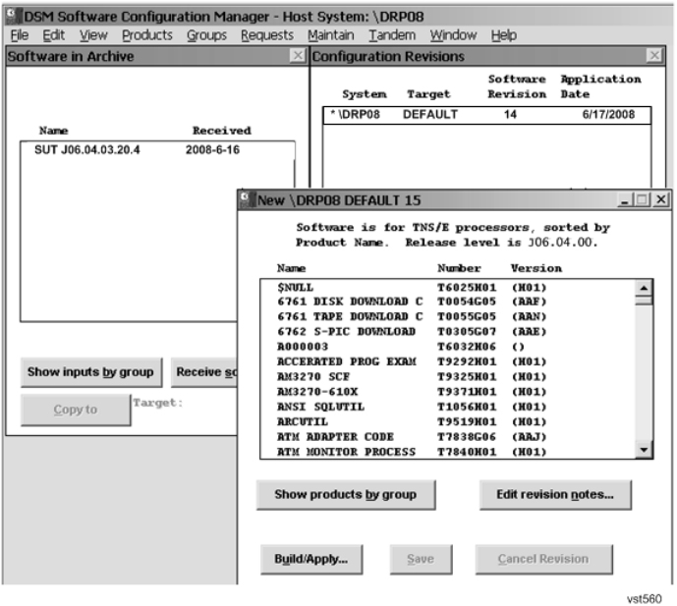Viewport: 677px width, 606px height.
Task: Close the Configuration Revisions panel
Action: coord(654,57)
